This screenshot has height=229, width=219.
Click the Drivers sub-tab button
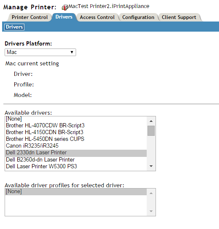14,27
